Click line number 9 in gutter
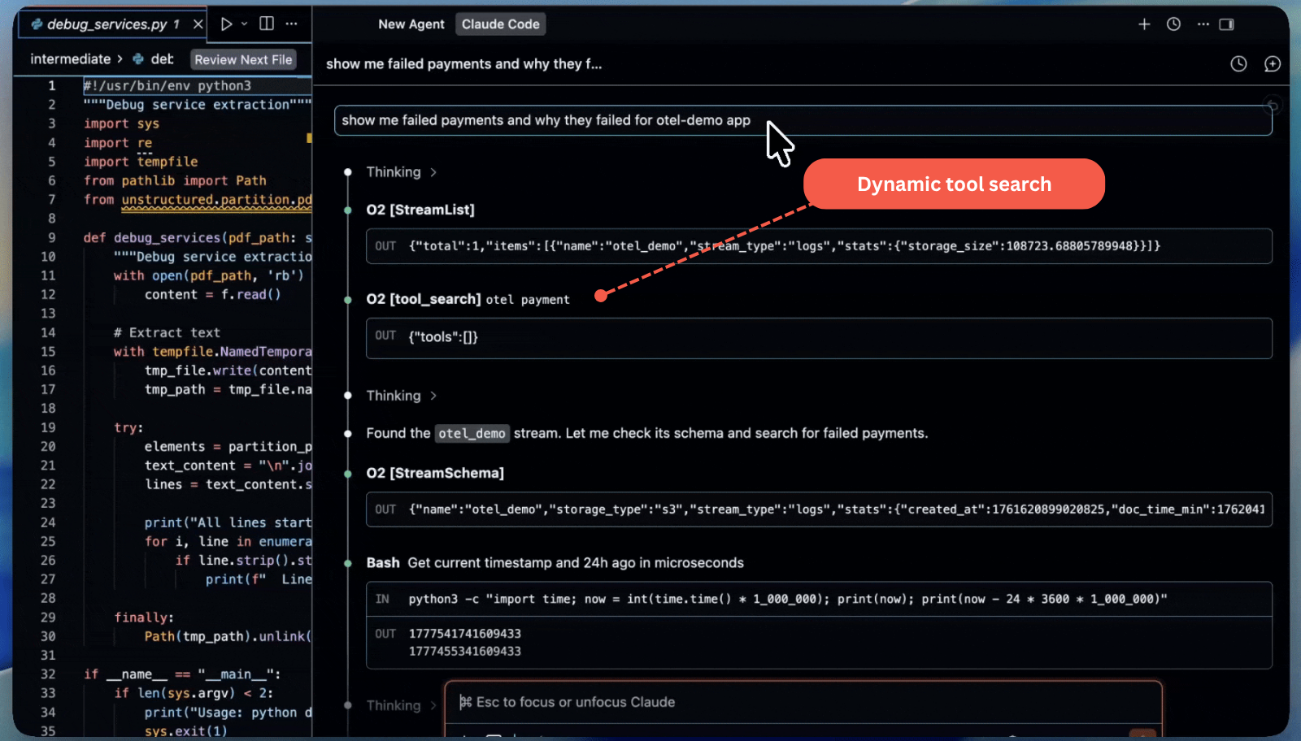Screen dimensions: 1301x741 click(51, 237)
